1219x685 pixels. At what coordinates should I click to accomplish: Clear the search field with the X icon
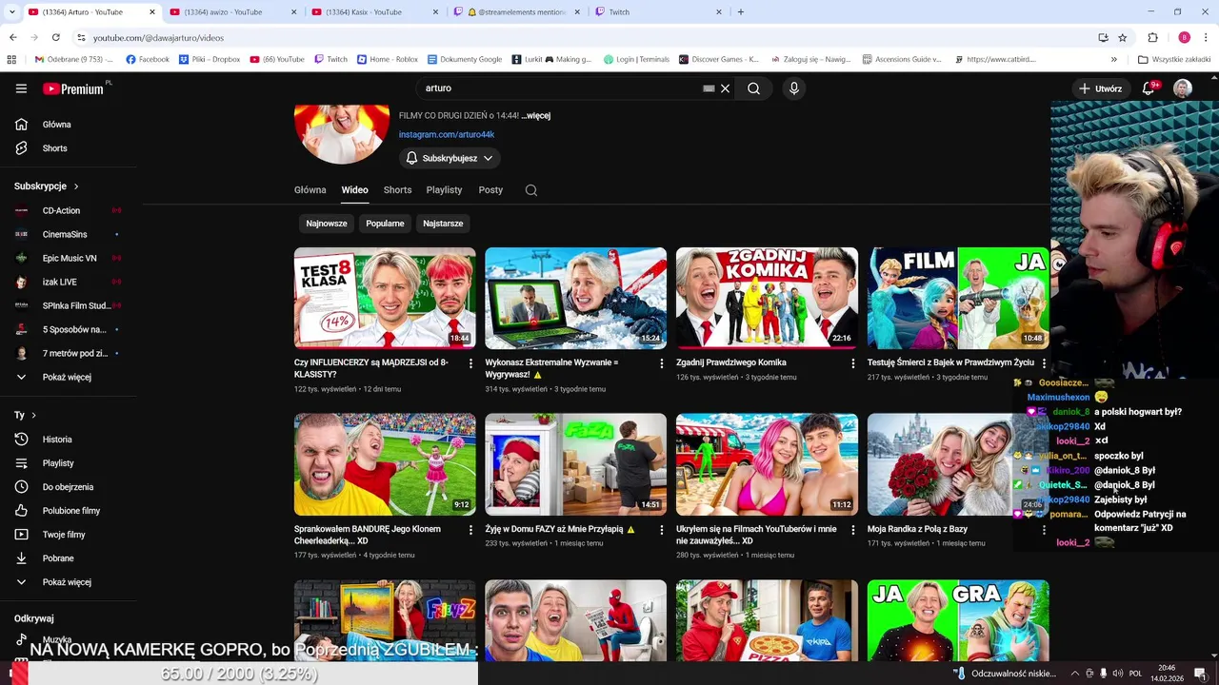coord(725,88)
